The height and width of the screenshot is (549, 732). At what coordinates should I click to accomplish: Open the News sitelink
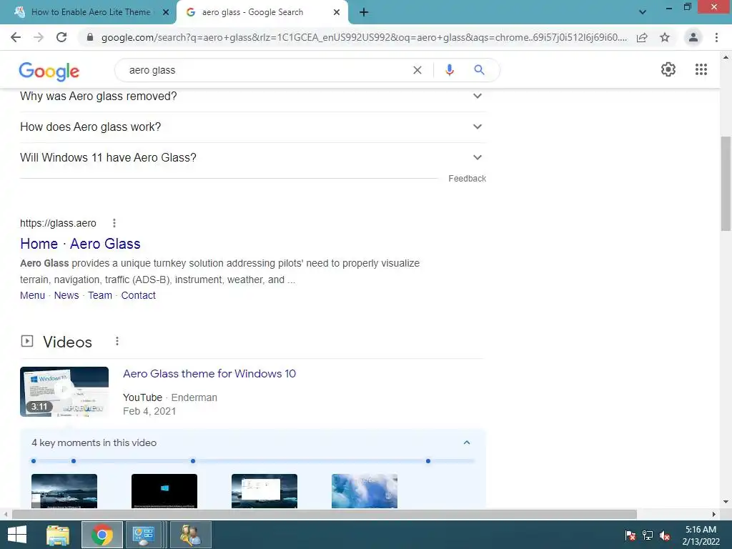click(66, 295)
